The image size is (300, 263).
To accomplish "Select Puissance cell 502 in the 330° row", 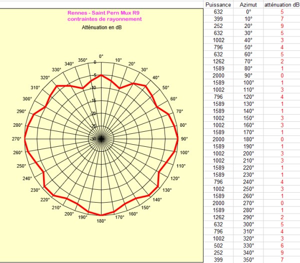I will click(218, 246).
